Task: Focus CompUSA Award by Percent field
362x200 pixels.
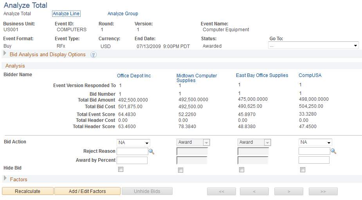Action: pos(314,160)
